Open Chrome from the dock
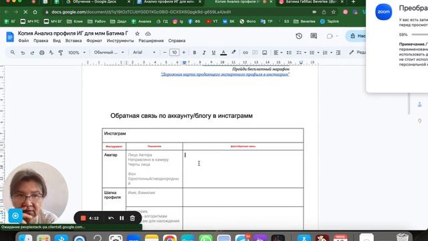 click(169, 238)
